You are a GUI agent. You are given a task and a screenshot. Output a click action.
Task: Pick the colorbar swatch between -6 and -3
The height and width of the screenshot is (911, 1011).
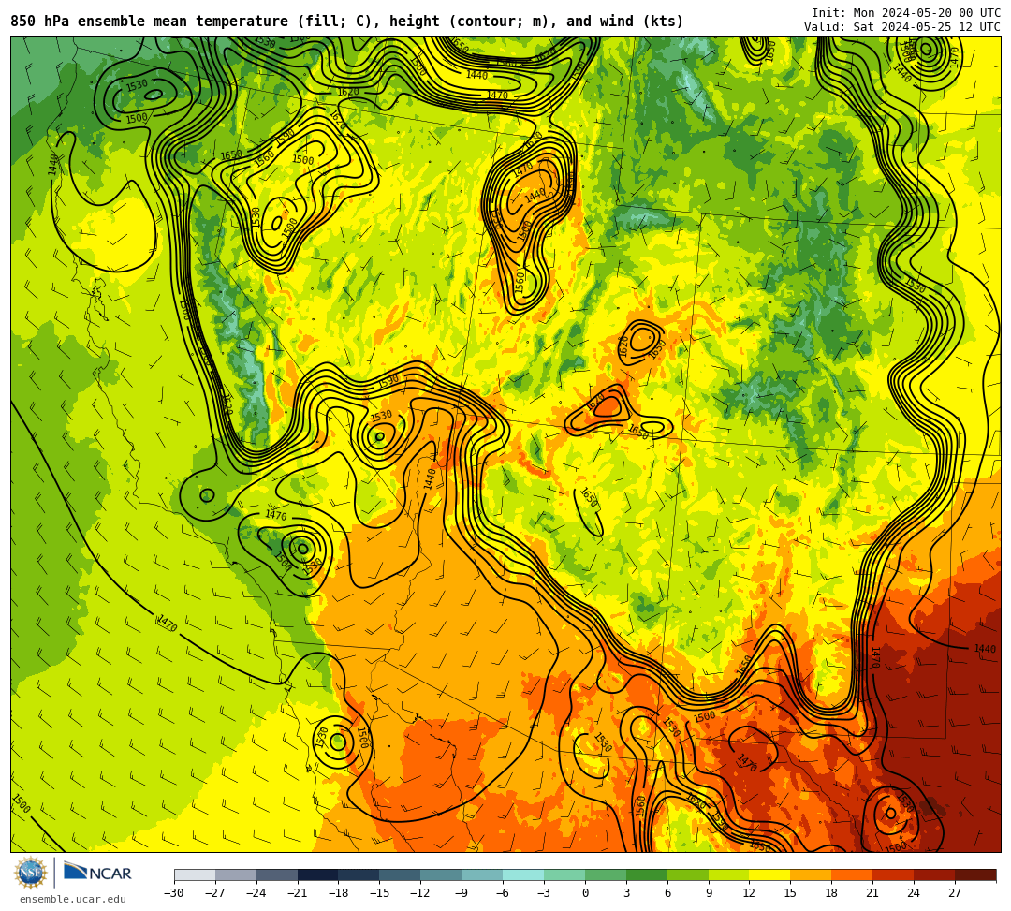click(523, 874)
